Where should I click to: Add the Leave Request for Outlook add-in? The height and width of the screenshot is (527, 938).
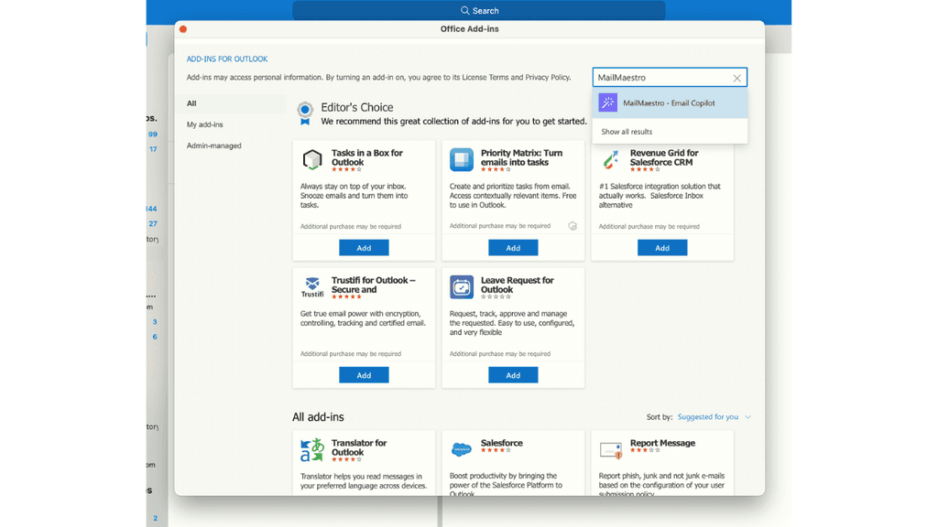point(513,374)
